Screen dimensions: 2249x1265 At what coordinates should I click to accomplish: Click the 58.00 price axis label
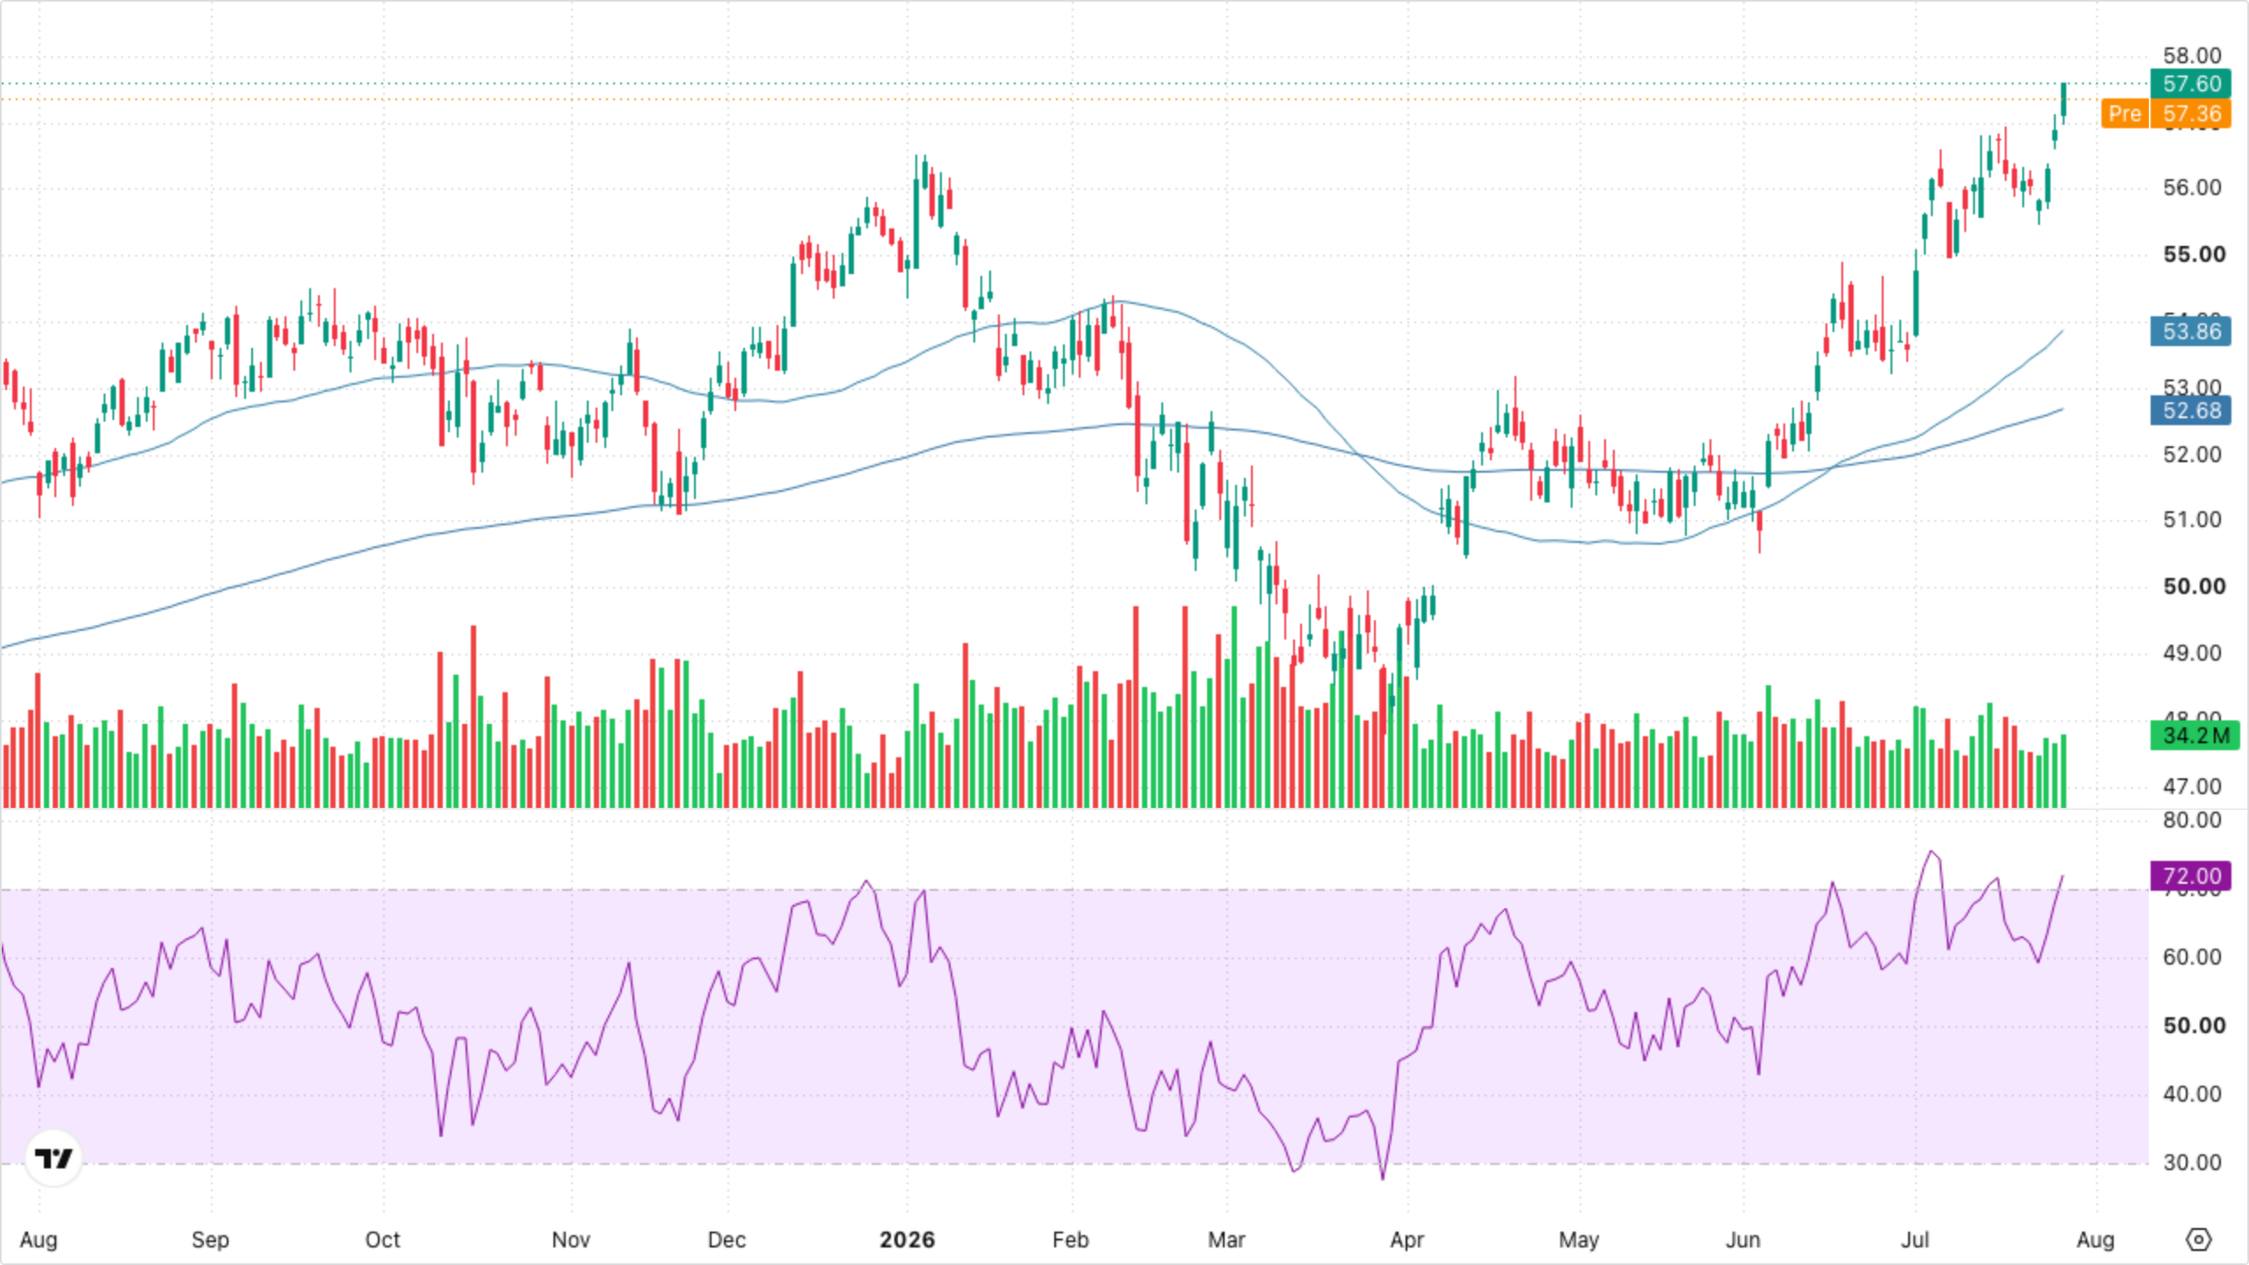point(2192,55)
